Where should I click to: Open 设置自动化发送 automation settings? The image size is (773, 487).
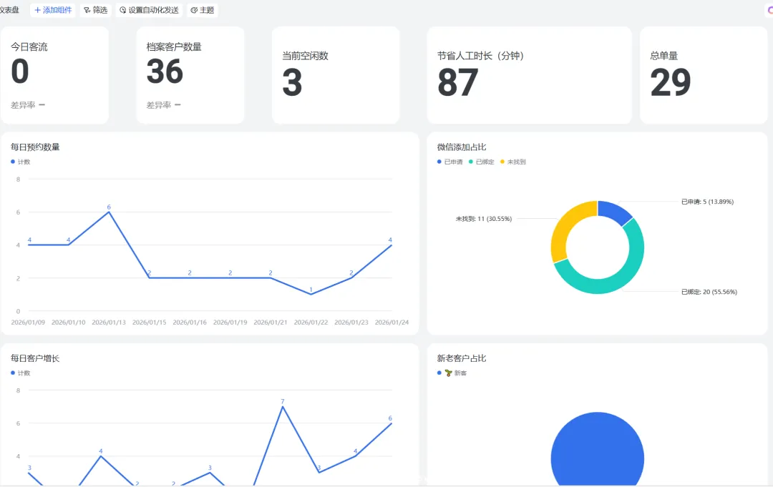coord(149,10)
